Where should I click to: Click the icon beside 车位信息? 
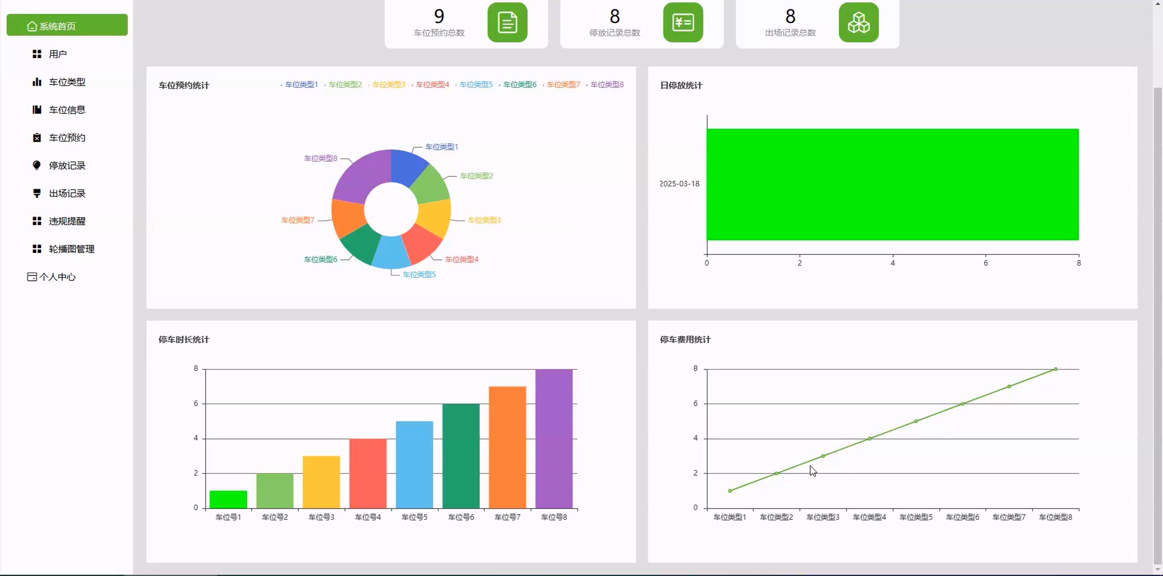[37, 110]
